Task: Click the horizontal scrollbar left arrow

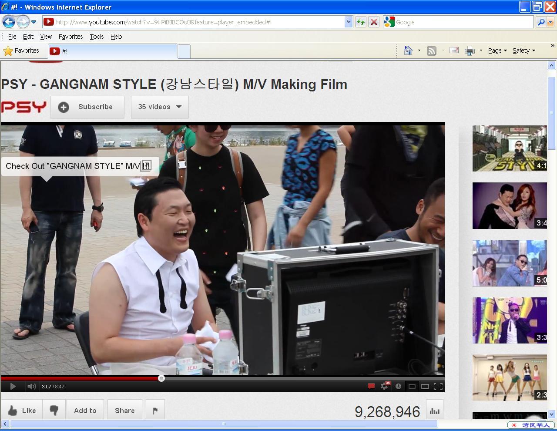Action: point(5,424)
